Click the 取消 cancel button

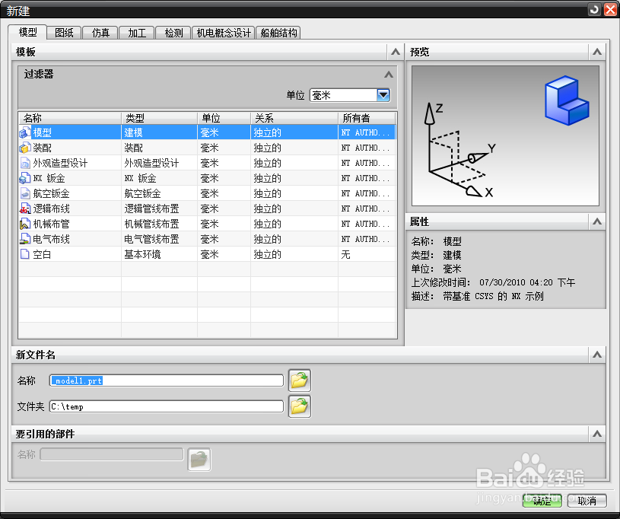pyautogui.click(x=587, y=501)
